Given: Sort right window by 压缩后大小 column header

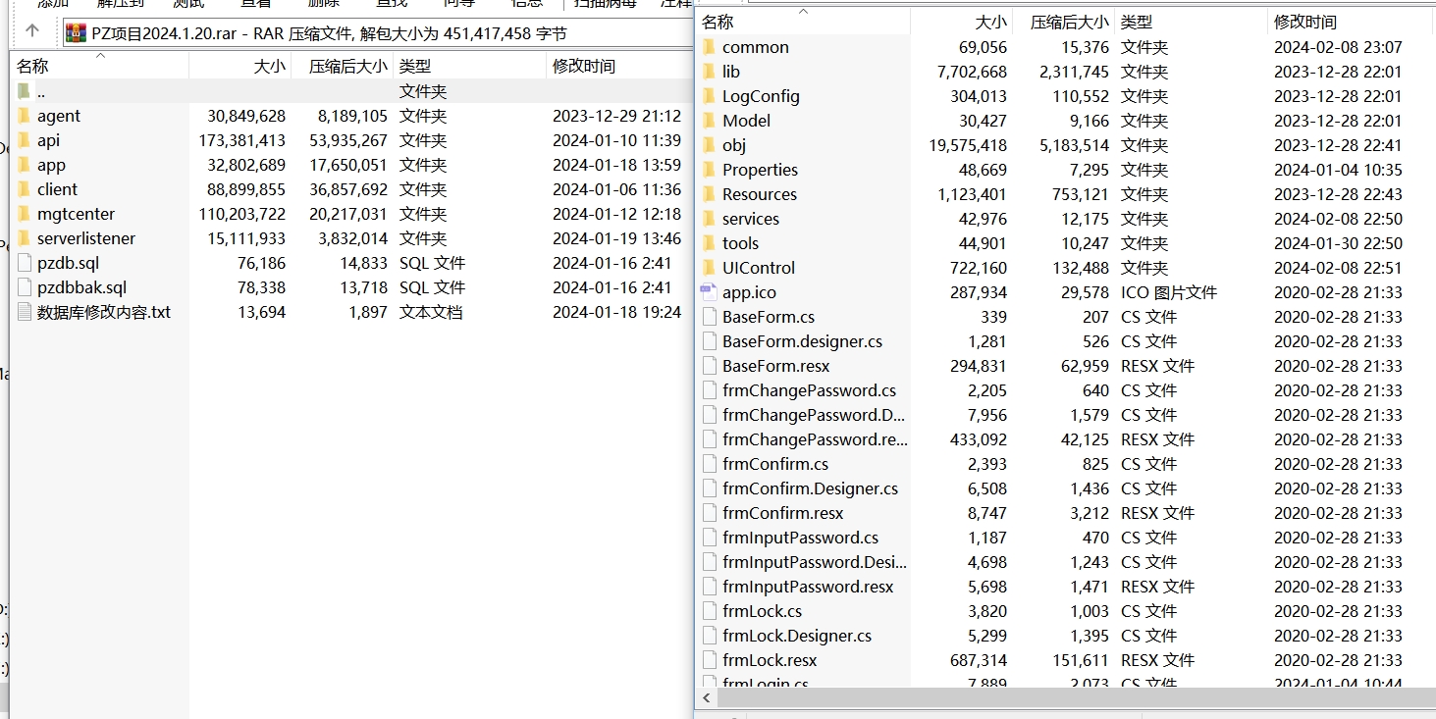Looking at the screenshot, I should (1064, 22).
